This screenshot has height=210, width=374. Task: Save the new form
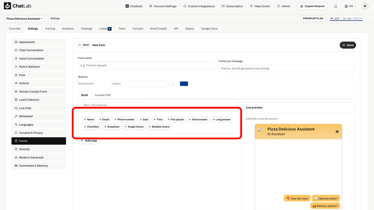click(x=348, y=45)
